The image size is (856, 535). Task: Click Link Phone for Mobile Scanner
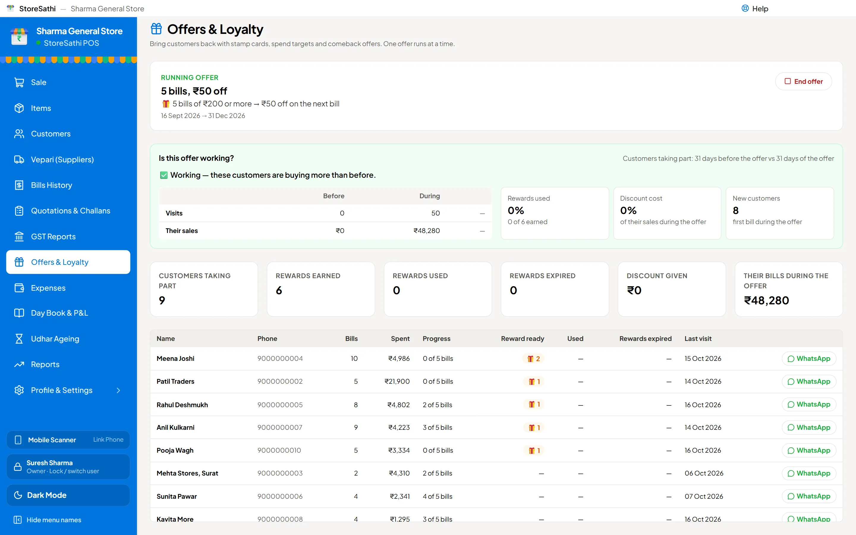(x=108, y=440)
